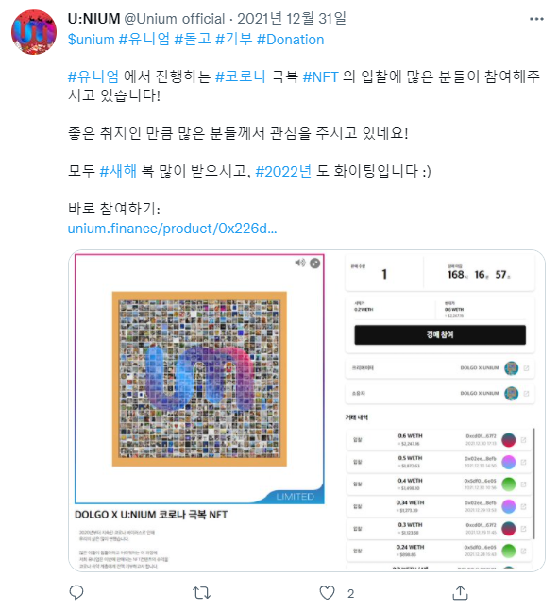
Task: Click the black auction participate button
Action: tap(440, 334)
